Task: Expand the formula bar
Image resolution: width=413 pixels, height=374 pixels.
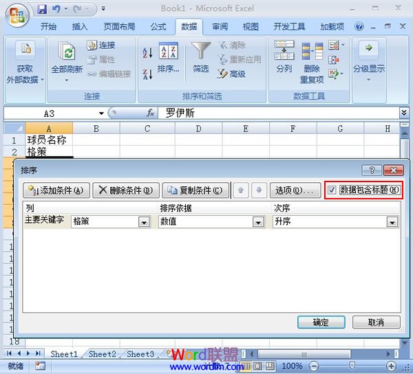Action: point(404,113)
